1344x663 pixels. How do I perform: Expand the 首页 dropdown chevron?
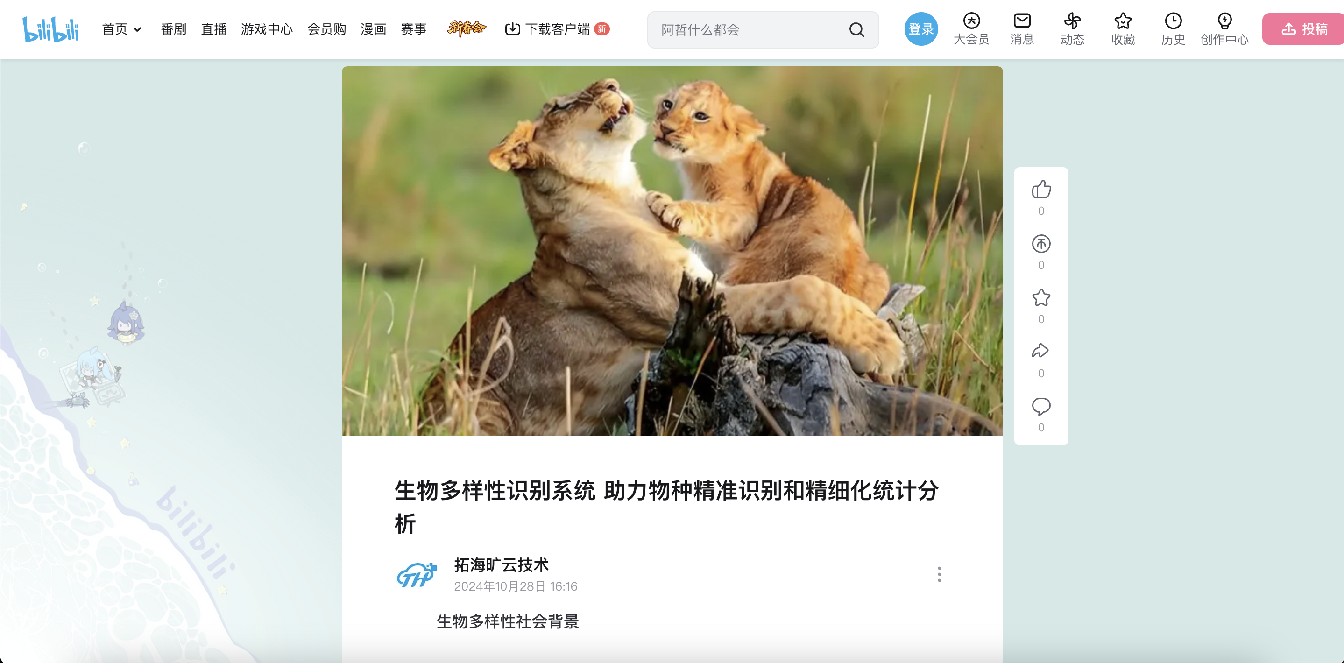[x=137, y=30]
